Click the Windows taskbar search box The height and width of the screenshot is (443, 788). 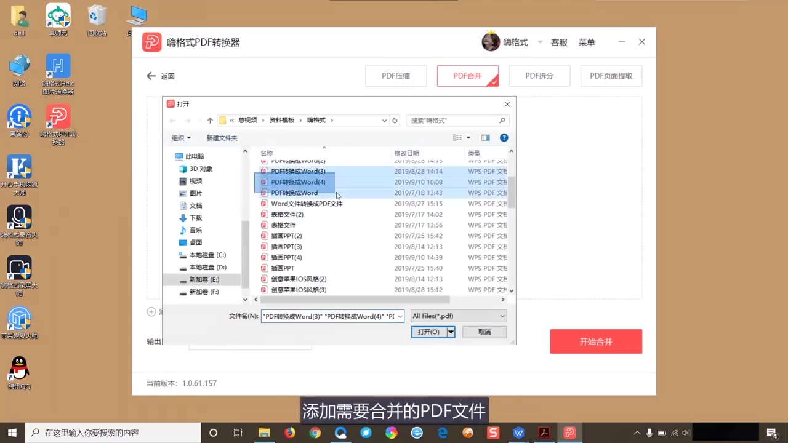coord(112,433)
